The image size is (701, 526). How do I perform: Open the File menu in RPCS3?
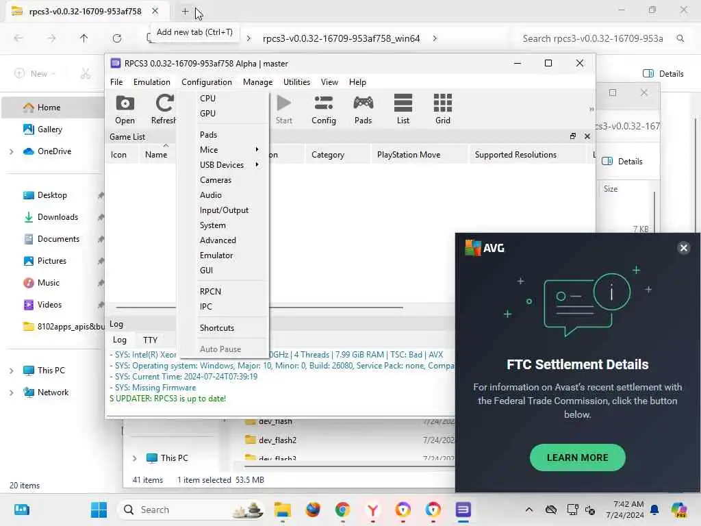[116, 82]
